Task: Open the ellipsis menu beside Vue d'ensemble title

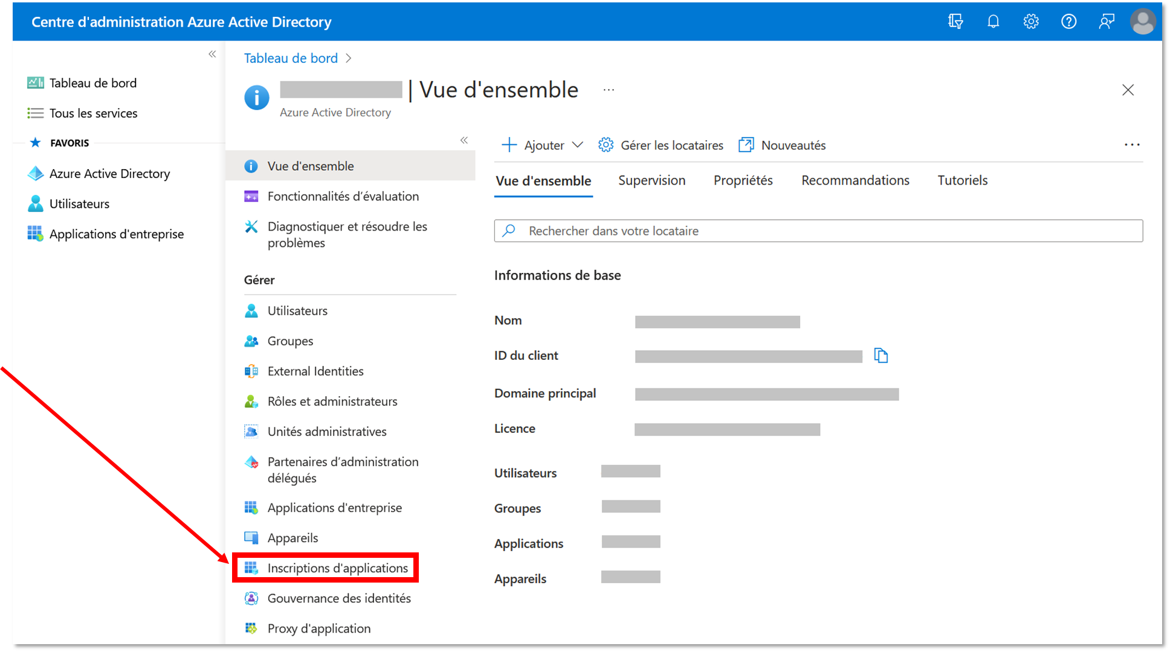Action: 609,90
